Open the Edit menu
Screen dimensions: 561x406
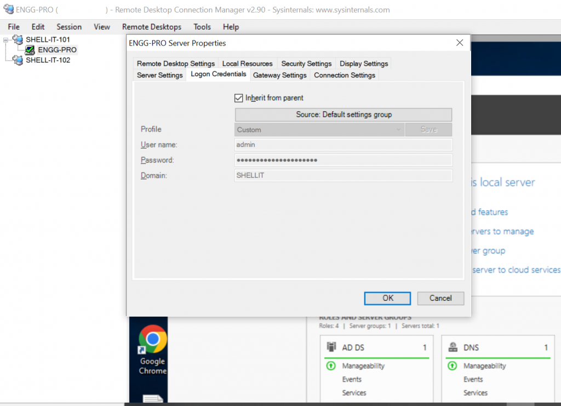pyautogui.click(x=38, y=27)
